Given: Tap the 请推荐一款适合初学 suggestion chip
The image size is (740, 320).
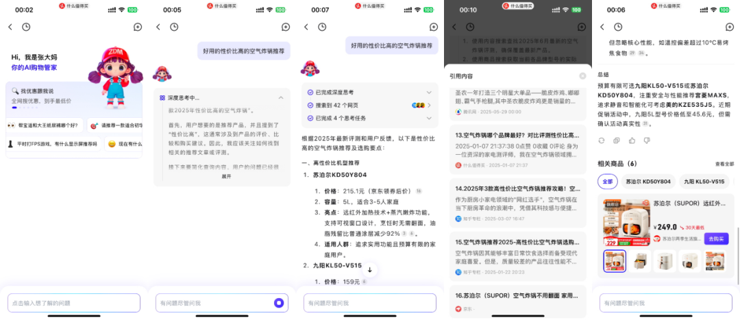Looking at the screenshot, I should 116,125.
